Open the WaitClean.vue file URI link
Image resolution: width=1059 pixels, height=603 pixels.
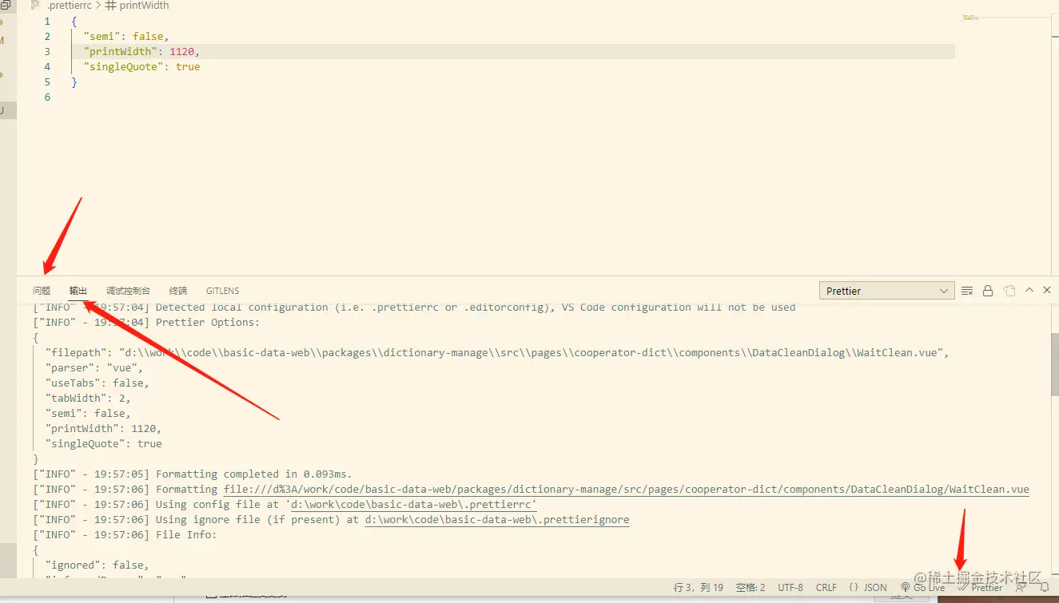coord(627,489)
